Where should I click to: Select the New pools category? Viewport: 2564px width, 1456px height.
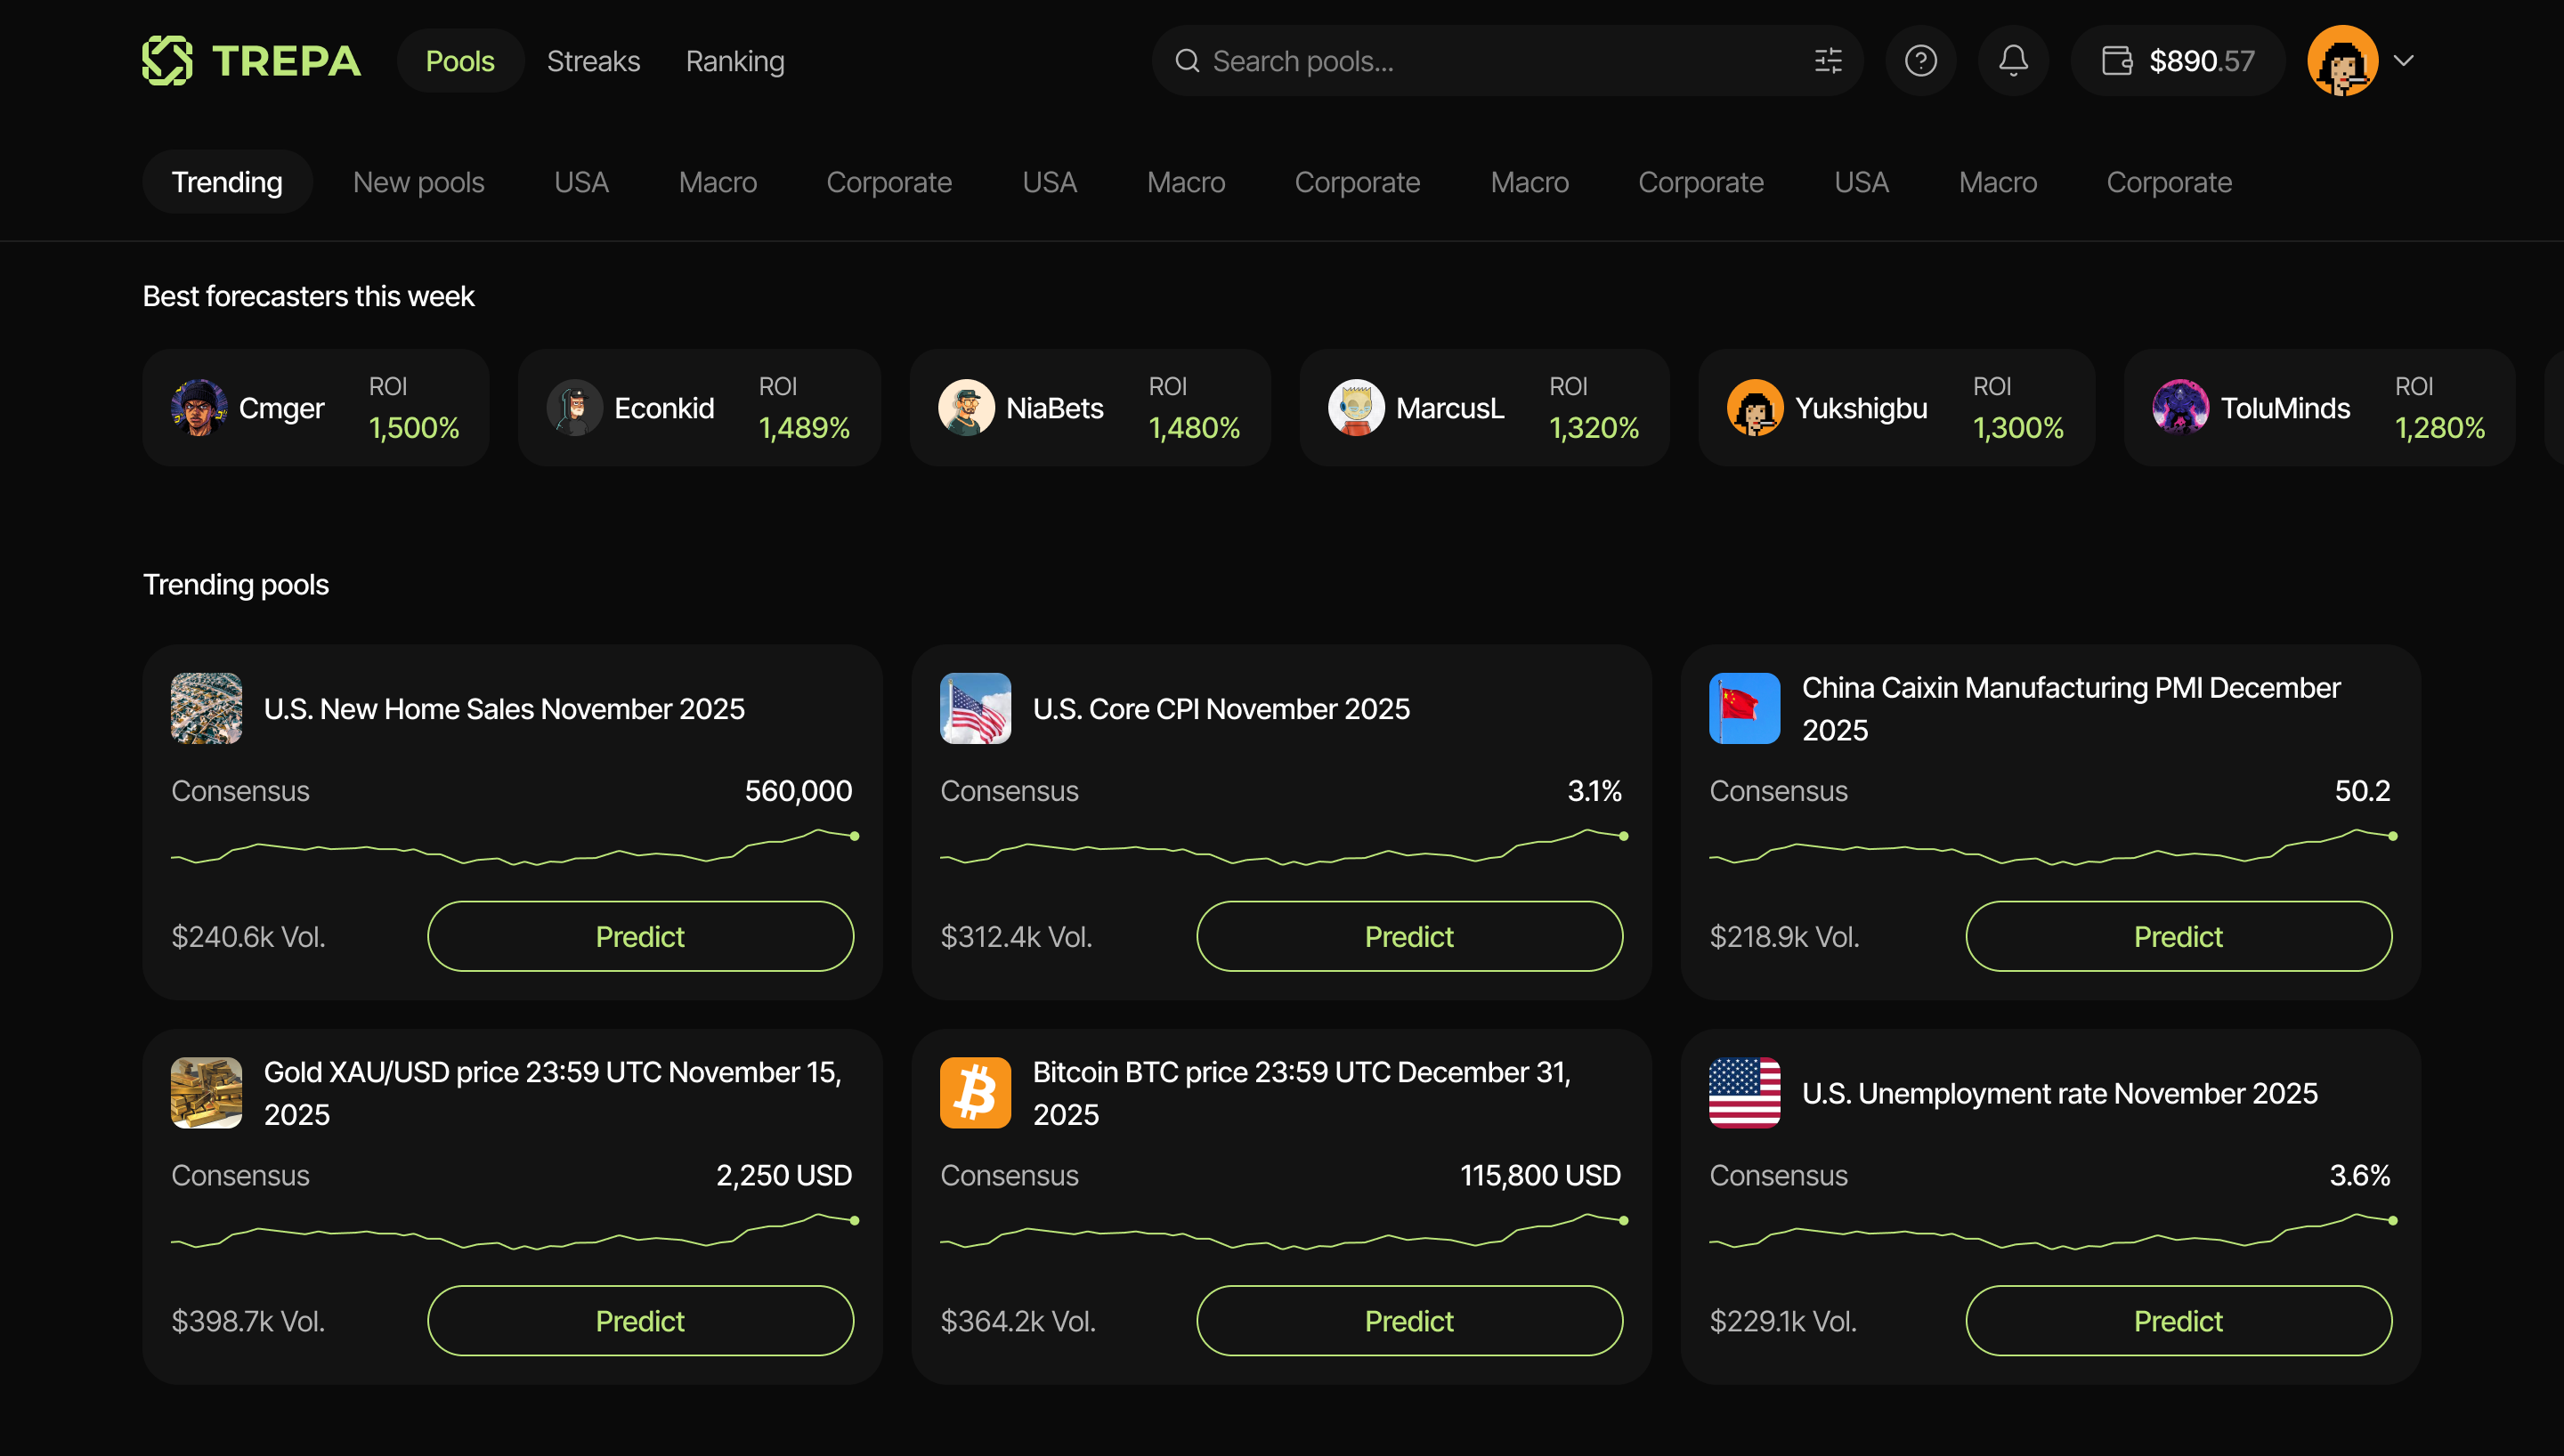coord(418,182)
